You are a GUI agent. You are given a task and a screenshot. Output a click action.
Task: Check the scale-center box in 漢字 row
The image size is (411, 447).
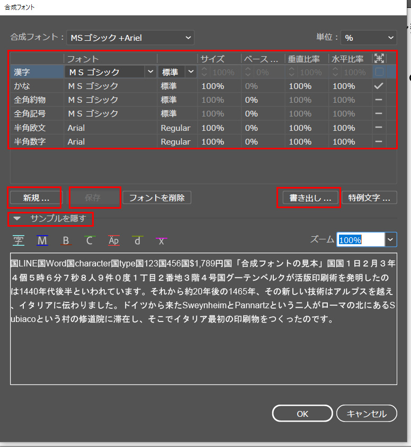tap(379, 72)
